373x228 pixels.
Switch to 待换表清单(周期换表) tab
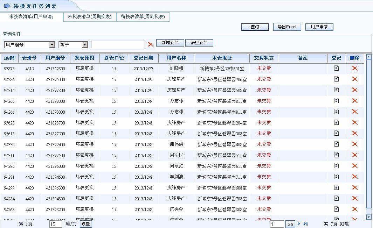(143, 17)
